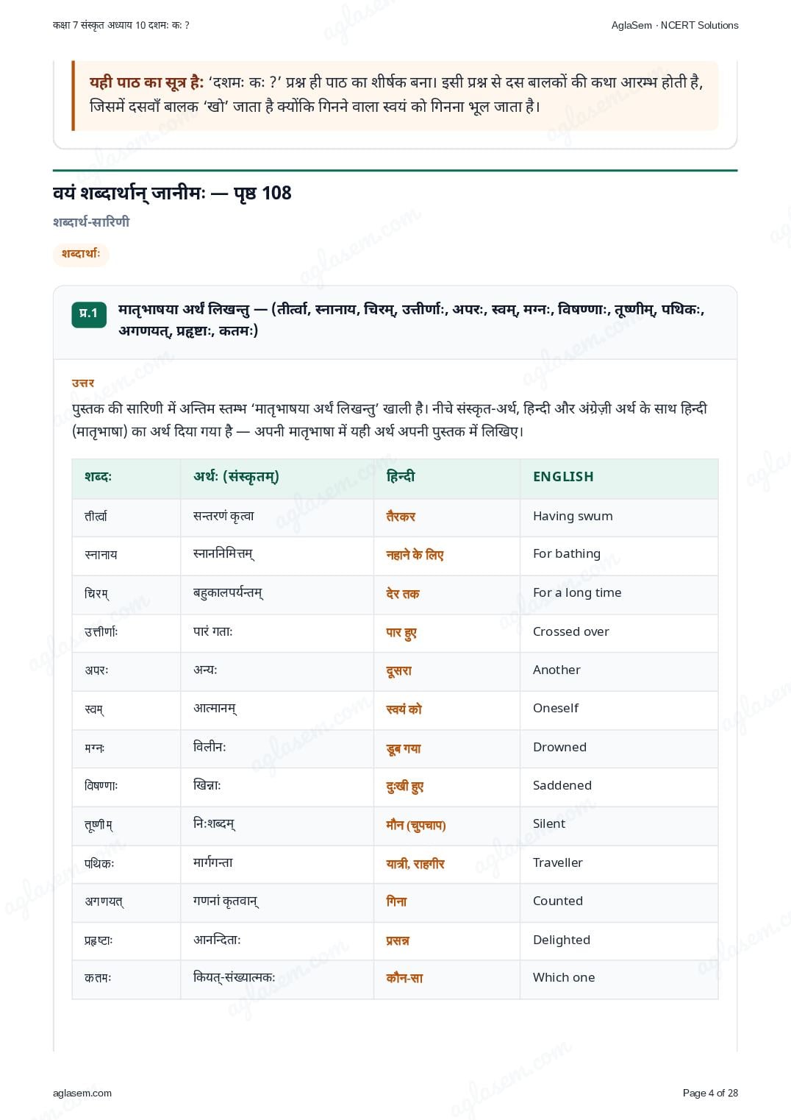This screenshot has width=791, height=1120.
Task: Click the अर्थः (संस्कृतम्) column header
Action: 236,477
